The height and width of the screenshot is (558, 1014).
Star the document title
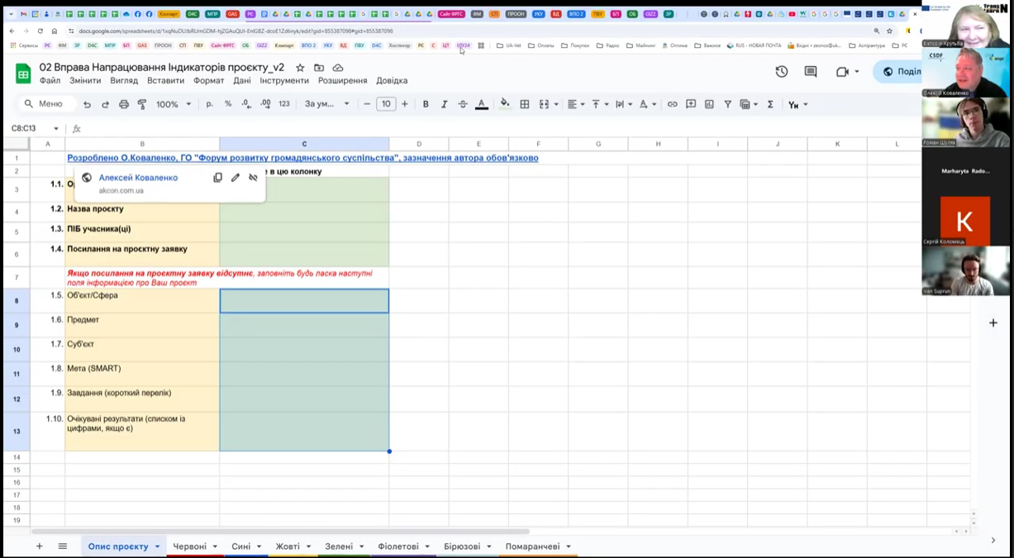click(300, 68)
